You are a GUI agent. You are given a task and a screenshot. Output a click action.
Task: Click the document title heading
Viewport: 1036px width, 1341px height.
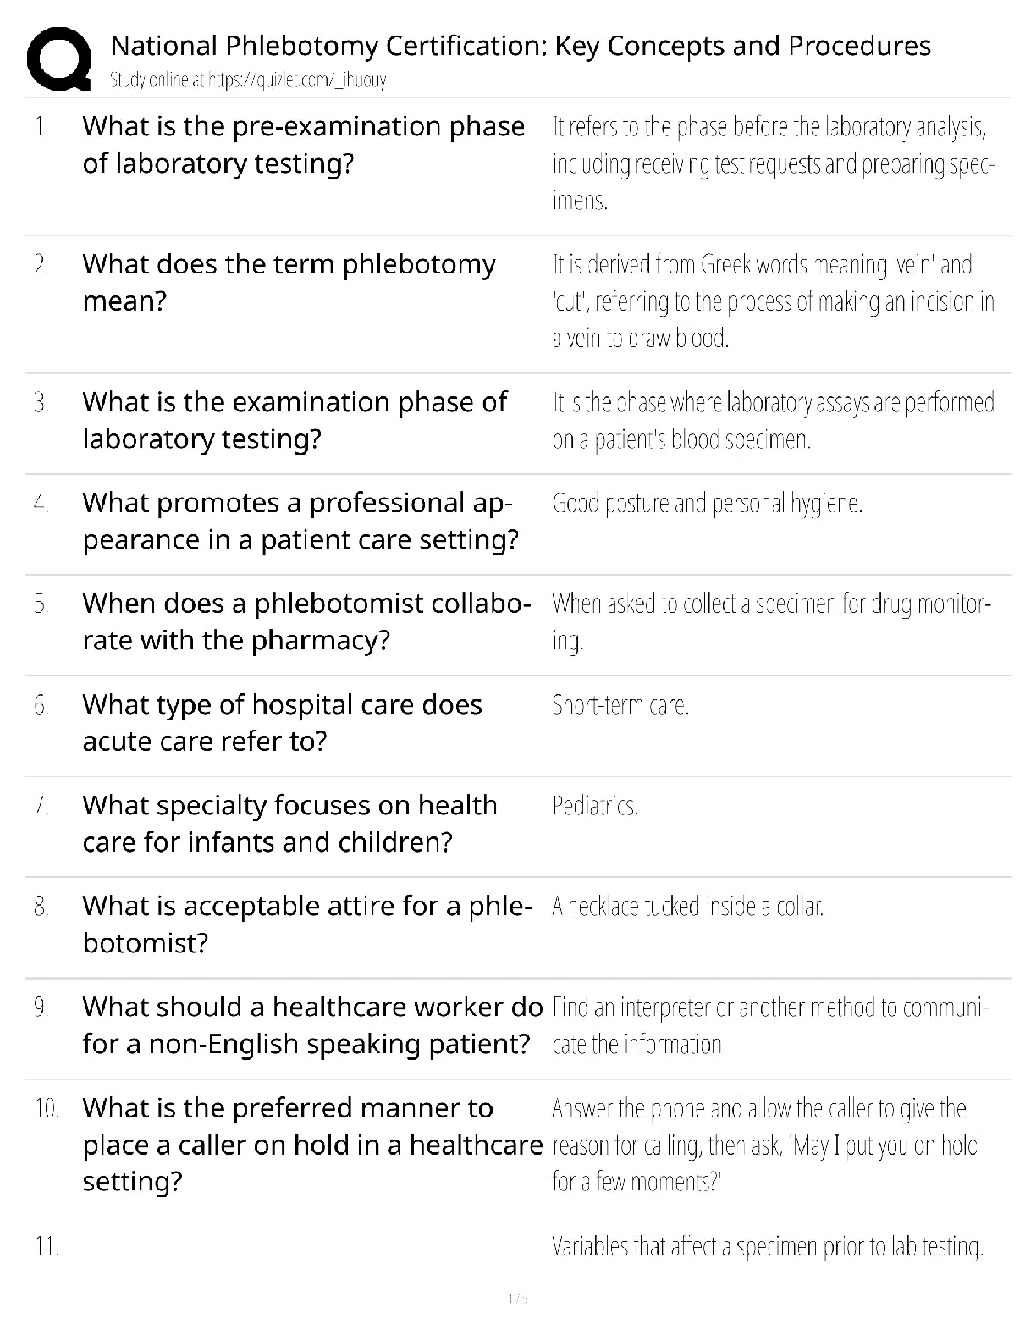tap(521, 46)
